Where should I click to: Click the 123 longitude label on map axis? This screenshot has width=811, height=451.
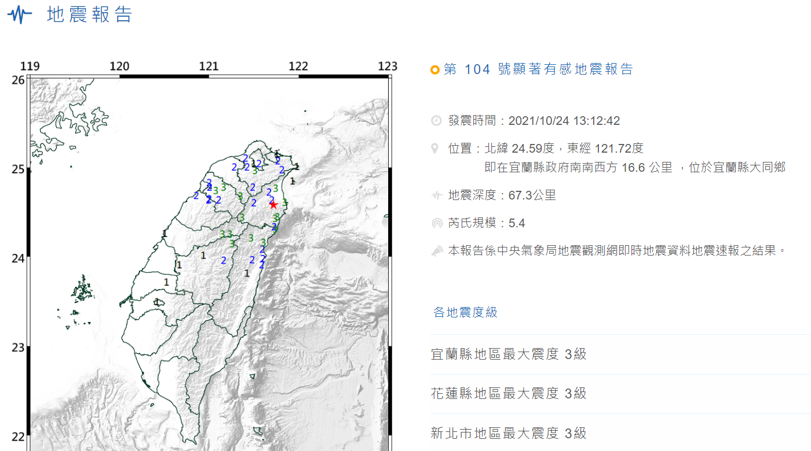(388, 66)
